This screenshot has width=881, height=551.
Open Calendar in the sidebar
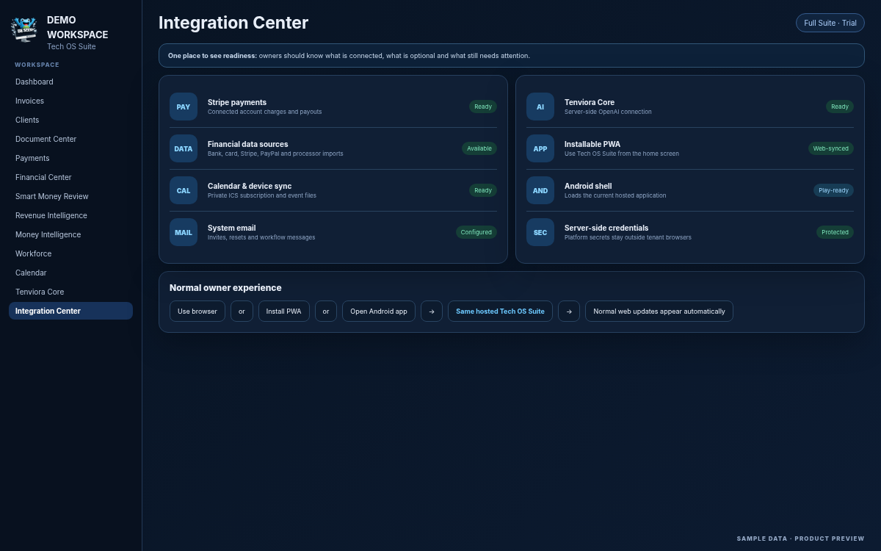click(x=70, y=273)
